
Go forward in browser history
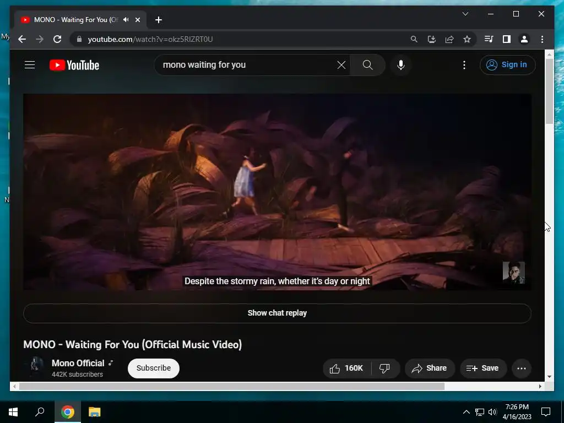pyautogui.click(x=40, y=39)
